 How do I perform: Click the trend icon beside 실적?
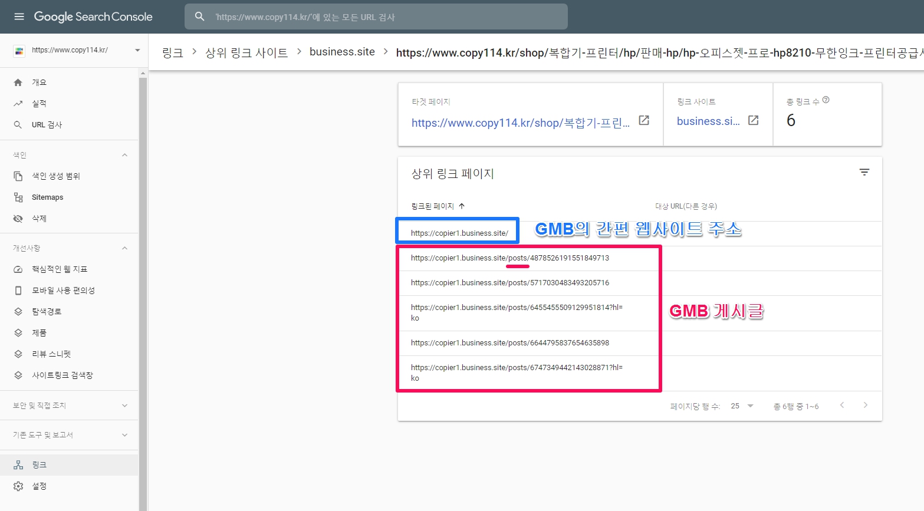click(18, 104)
